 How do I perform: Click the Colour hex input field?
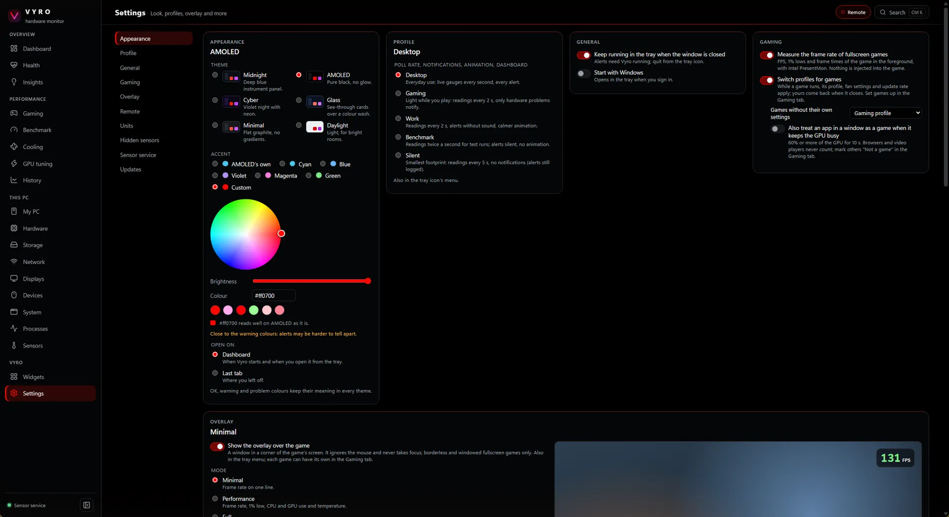(273, 296)
